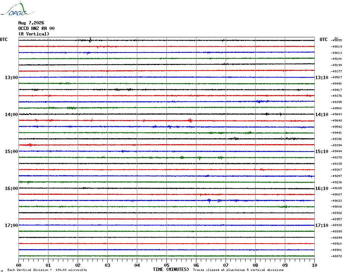
Task: Click the DC offset value '-49500'
Action: tap(336, 108)
